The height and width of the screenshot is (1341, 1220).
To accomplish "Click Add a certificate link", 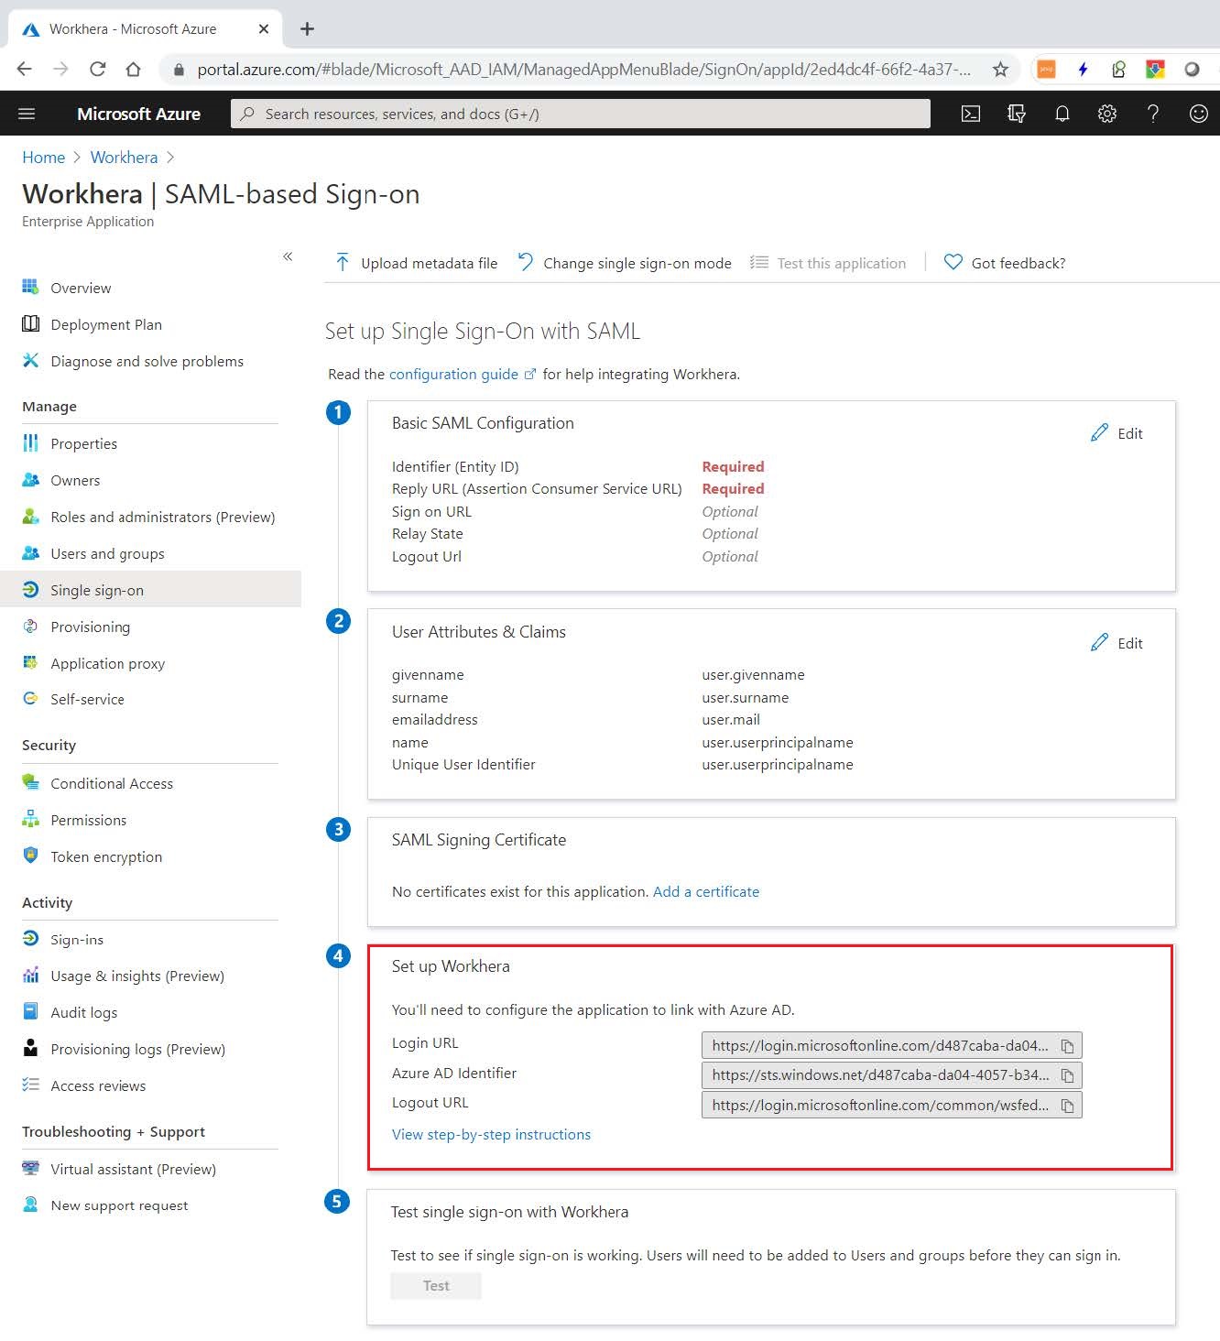I will point(706,892).
